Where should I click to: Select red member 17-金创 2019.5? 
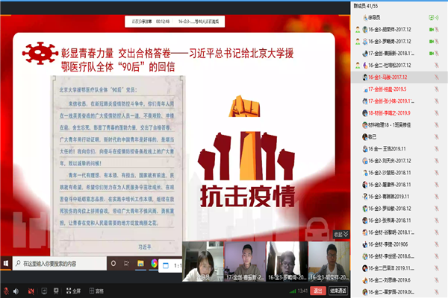[x=399, y=89]
